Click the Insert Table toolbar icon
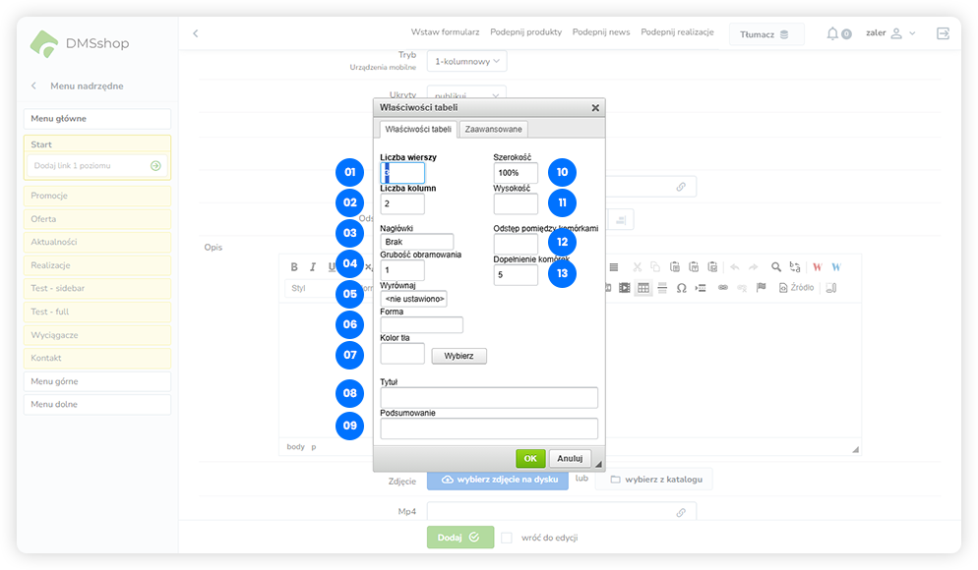Viewport: 978px width, 570px height. [643, 288]
